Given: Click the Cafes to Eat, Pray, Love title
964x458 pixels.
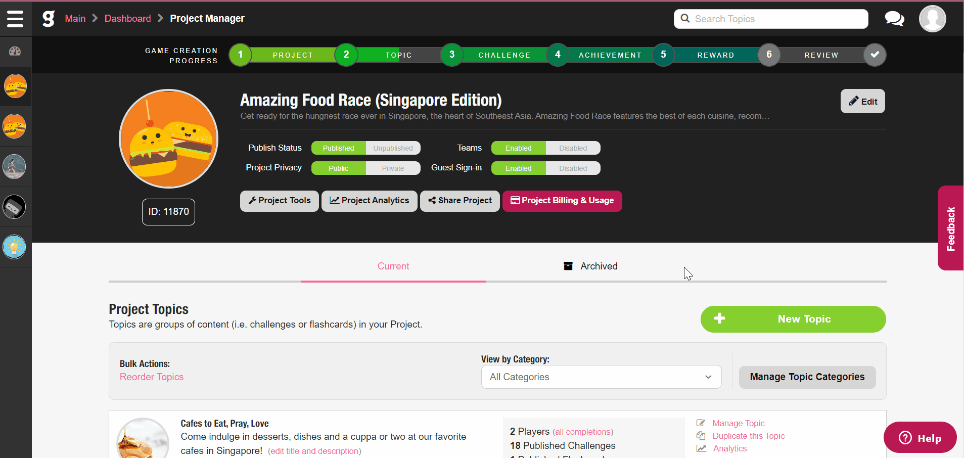Looking at the screenshot, I should [224, 424].
